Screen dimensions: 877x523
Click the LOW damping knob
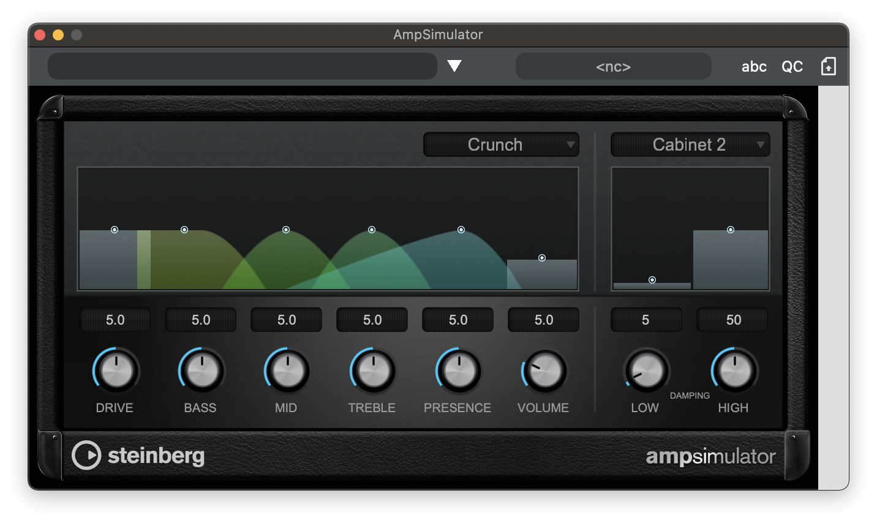646,371
